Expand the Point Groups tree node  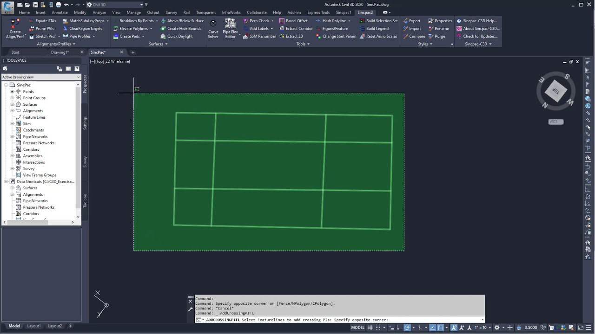coord(12,98)
